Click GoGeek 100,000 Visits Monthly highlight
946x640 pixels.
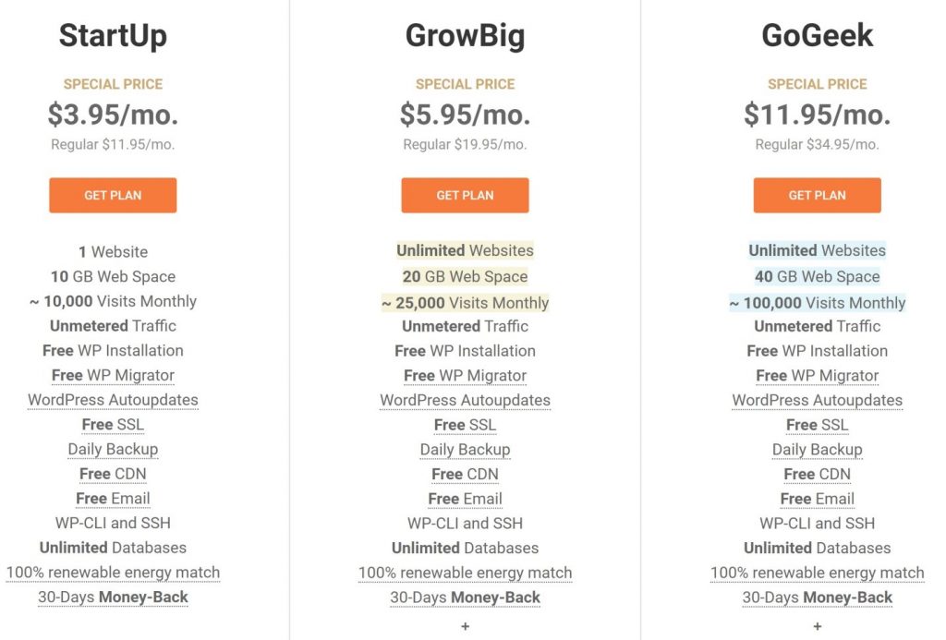(x=817, y=303)
